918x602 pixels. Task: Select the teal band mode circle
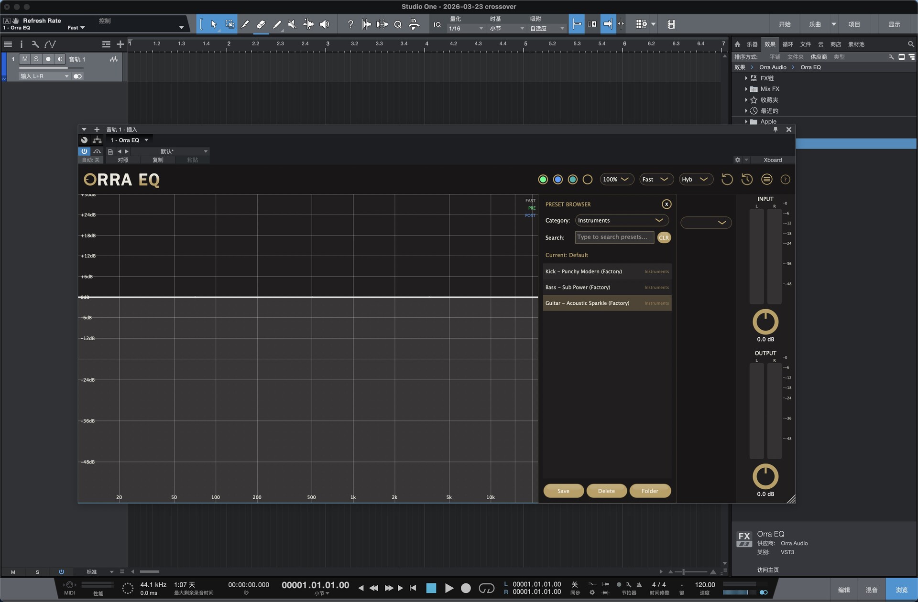point(572,179)
